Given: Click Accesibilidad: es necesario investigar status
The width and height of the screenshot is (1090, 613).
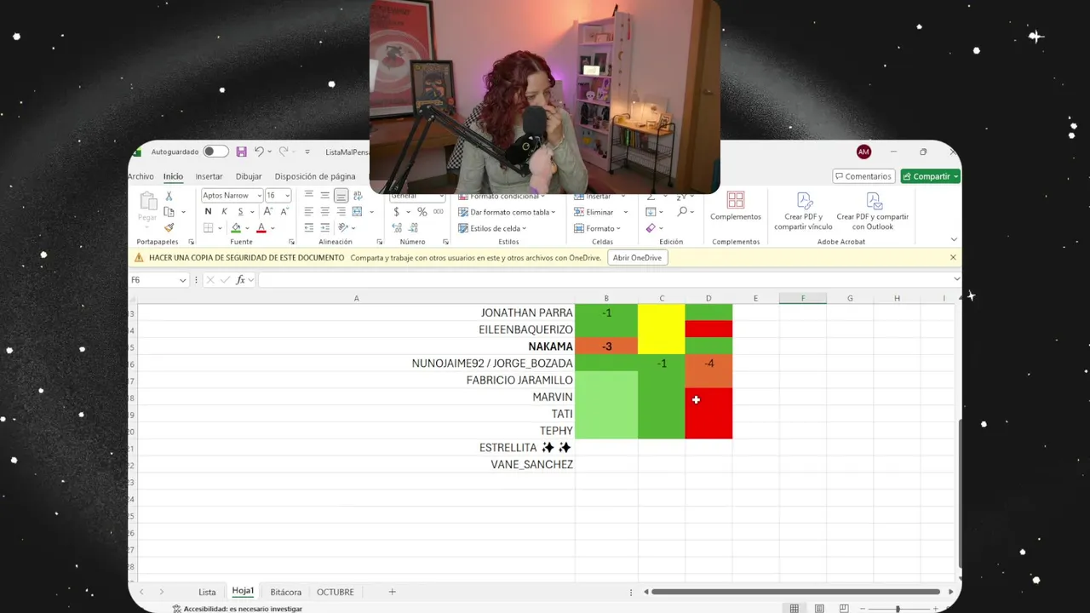Looking at the screenshot, I should 238,609.
